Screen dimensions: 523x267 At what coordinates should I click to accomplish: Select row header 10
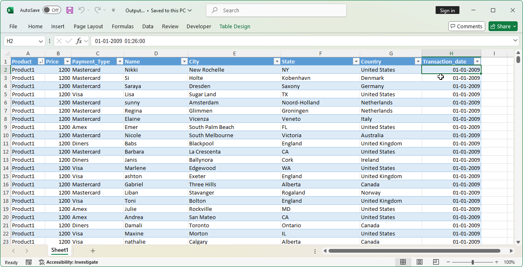(5, 135)
